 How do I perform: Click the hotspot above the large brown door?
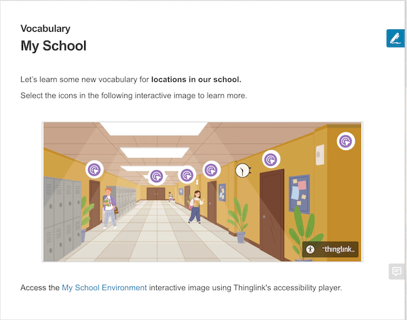click(x=271, y=159)
